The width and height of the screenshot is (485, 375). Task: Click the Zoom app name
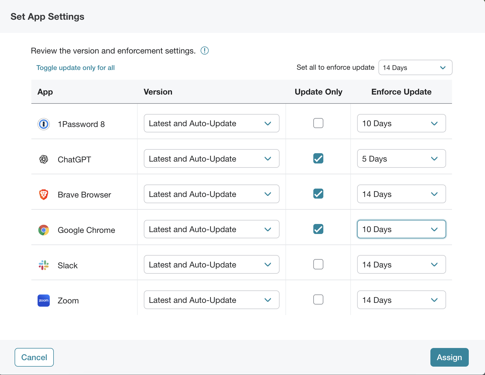pyautogui.click(x=68, y=301)
